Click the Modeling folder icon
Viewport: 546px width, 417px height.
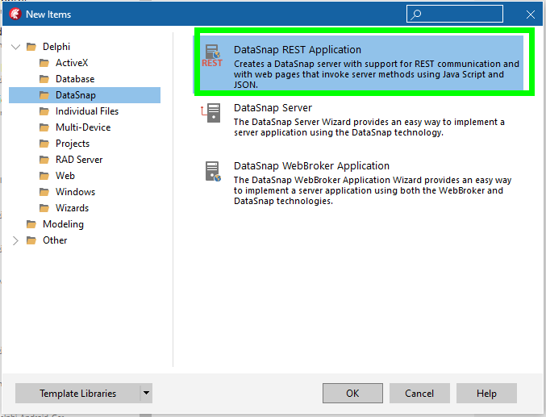click(x=31, y=224)
